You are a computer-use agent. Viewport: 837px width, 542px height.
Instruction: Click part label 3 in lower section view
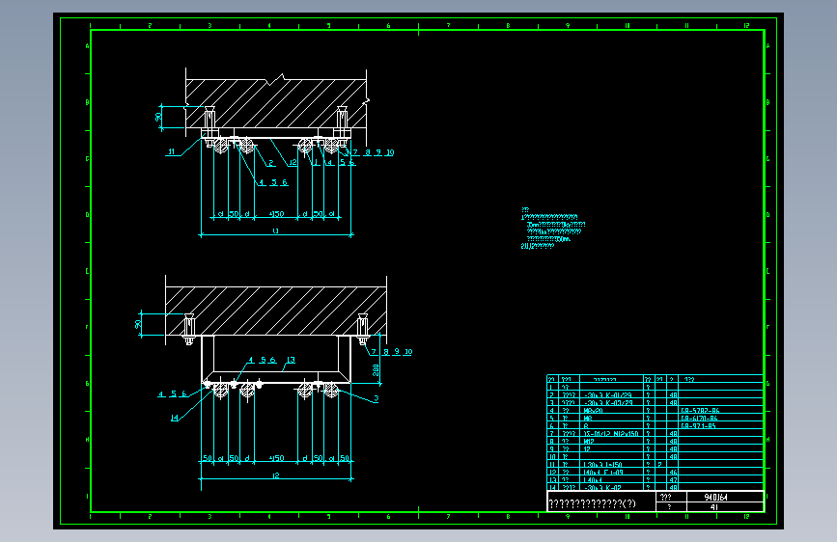pos(376,398)
